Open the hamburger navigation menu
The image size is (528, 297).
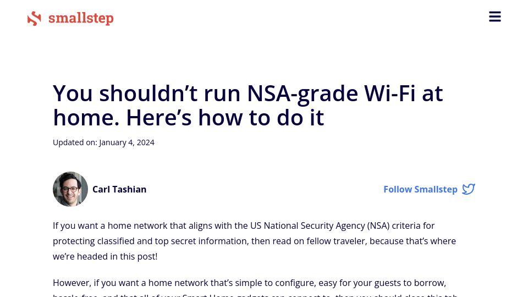click(x=494, y=16)
